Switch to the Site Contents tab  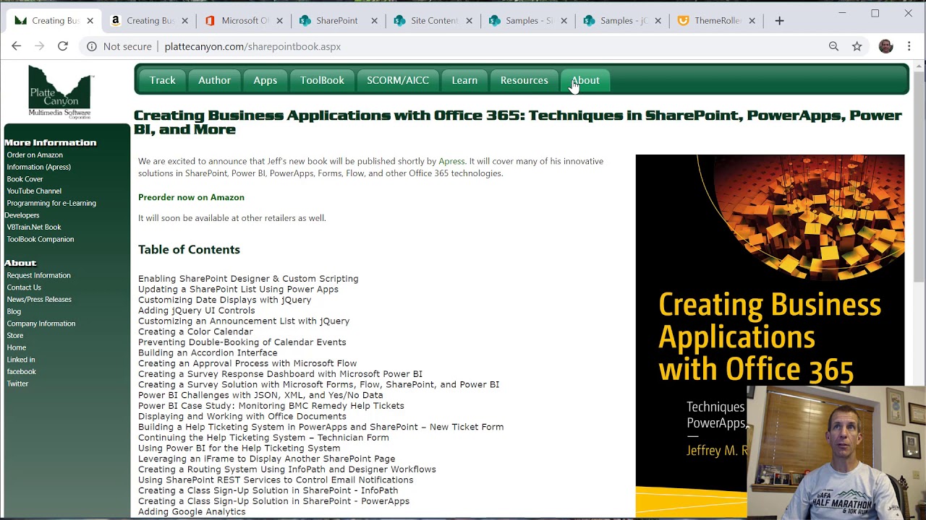[x=434, y=21]
